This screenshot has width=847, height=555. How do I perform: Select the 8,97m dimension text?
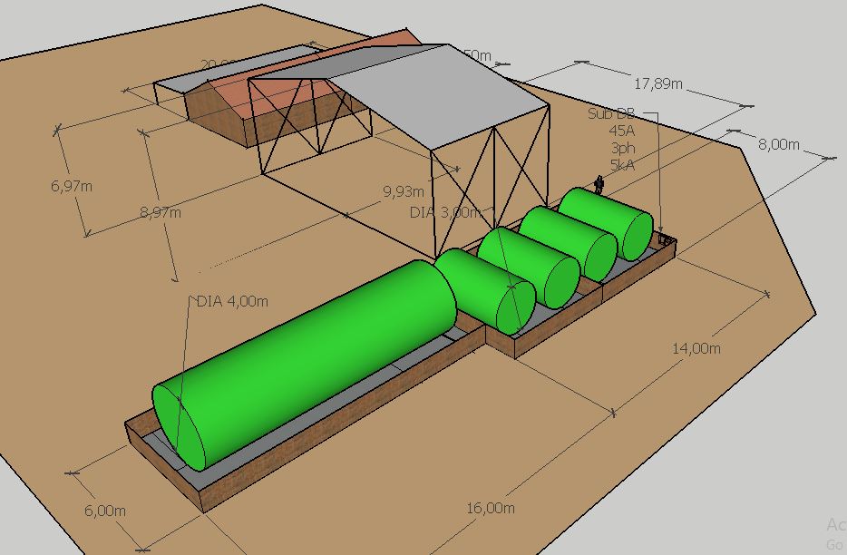160,213
